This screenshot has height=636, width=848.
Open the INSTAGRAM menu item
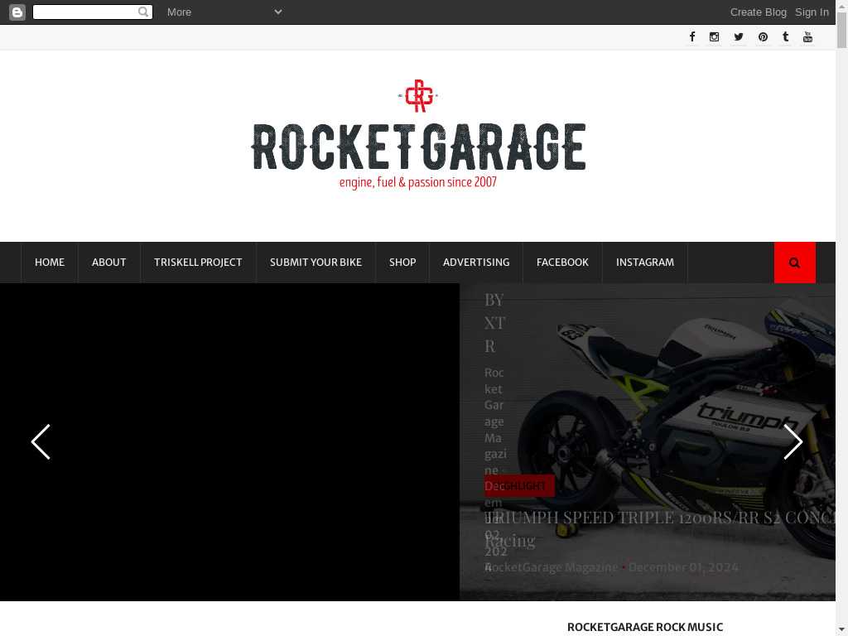click(x=644, y=263)
